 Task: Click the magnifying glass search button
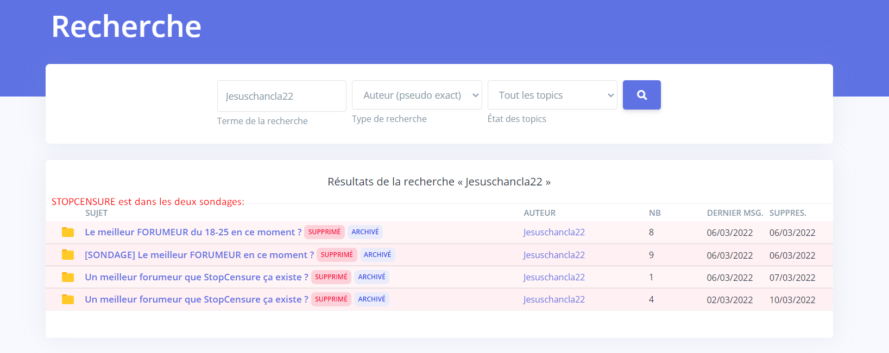(641, 95)
